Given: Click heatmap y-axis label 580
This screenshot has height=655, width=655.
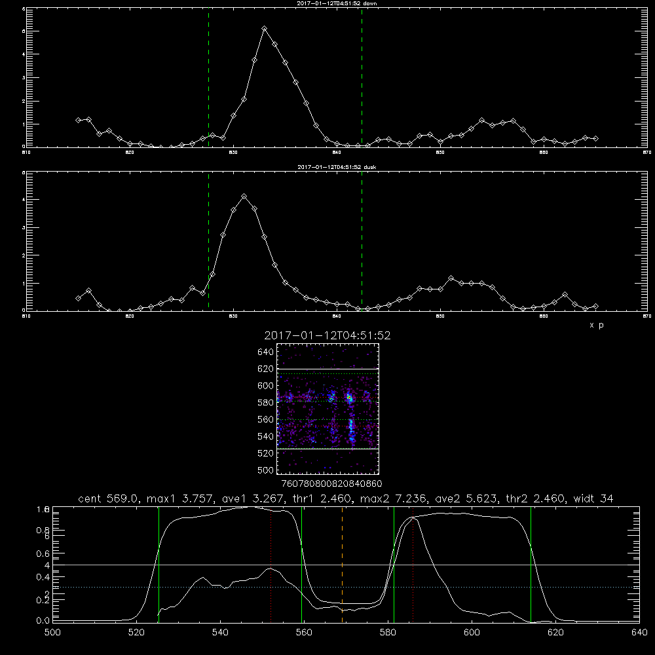Looking at the screenshot, I should (265, 402).
